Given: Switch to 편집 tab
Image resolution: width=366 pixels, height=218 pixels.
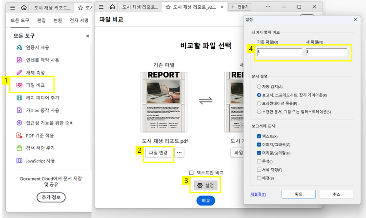Looking at the screenshot, I should coord(41,20).
